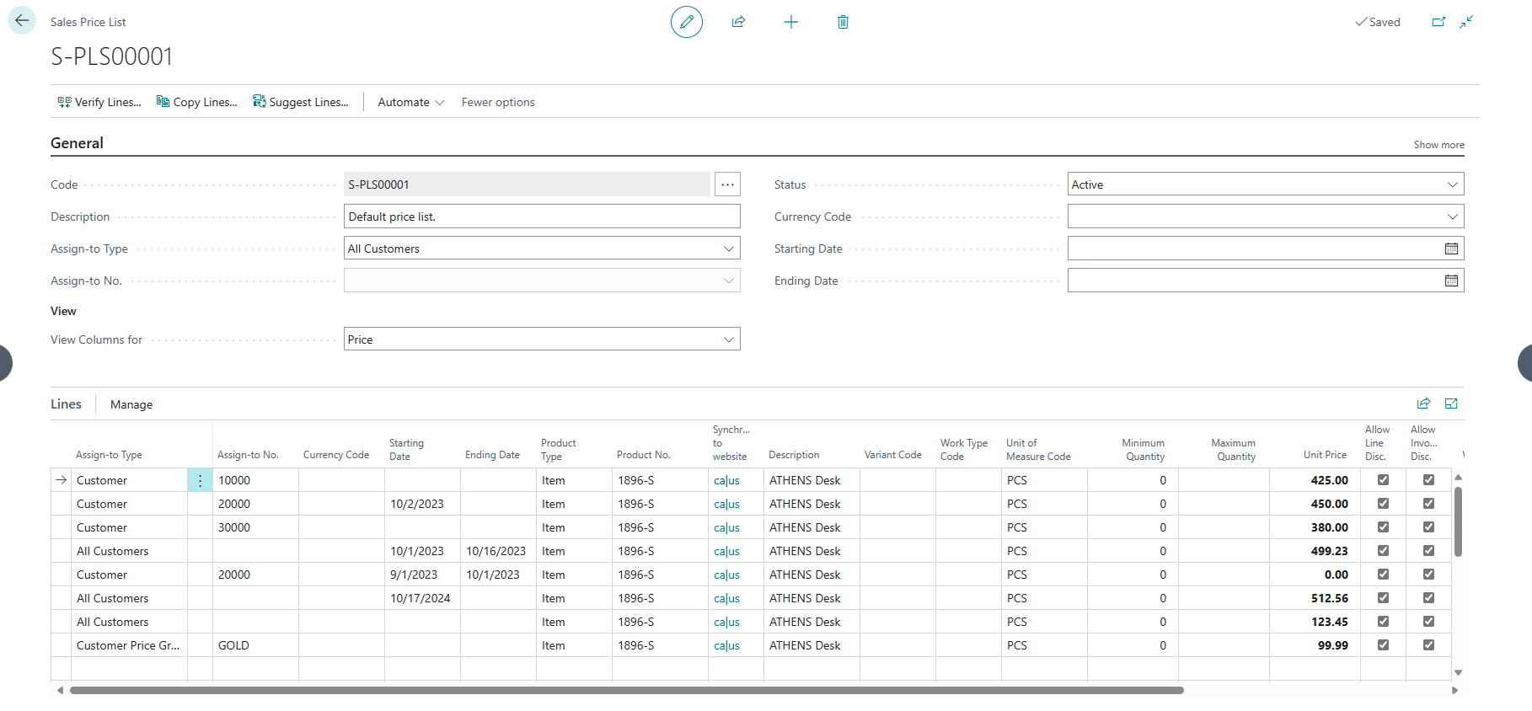Toggle edit mode with the pencil icon

coord(687,22)
